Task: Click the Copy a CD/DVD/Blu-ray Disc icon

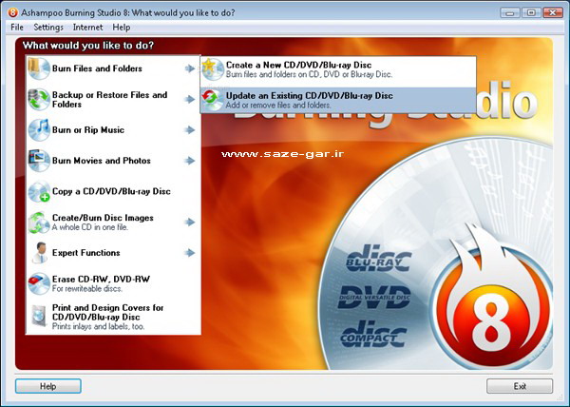Action: point(39,191)
